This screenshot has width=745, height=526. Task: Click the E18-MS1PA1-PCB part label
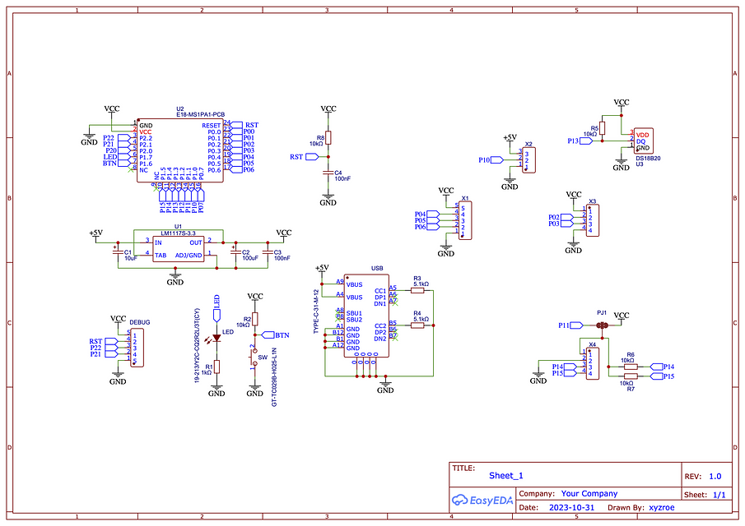(x=201, y=115)
